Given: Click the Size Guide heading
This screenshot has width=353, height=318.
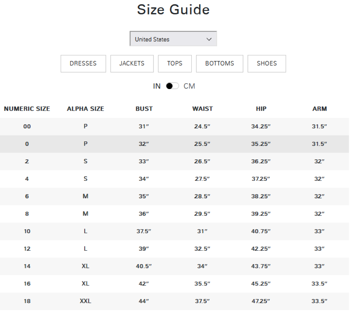Looking at the screenshot, I should click(173, 10).
